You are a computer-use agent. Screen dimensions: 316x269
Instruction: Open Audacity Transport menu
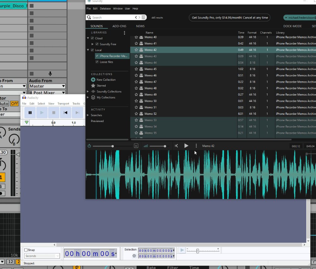pyautogui.click(x=63, y=104)
